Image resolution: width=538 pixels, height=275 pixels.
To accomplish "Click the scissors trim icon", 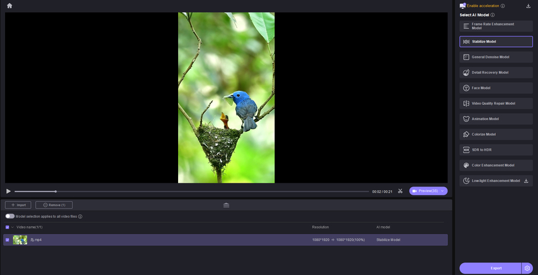I will [x=400, y=191].
